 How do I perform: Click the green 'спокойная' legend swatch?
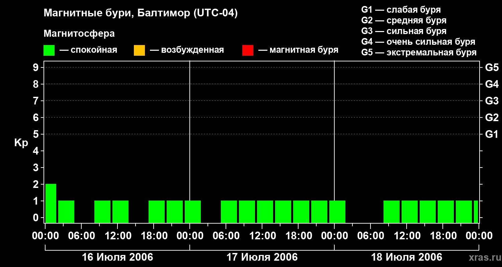(49, 50)
